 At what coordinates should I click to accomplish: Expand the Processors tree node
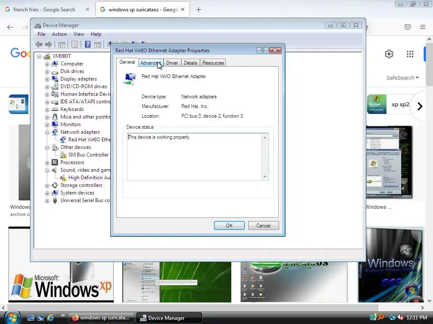47,163
